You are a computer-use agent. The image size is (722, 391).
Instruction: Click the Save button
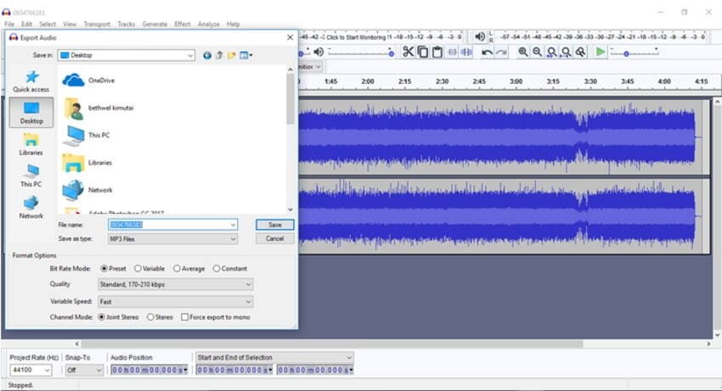(274, 225)
